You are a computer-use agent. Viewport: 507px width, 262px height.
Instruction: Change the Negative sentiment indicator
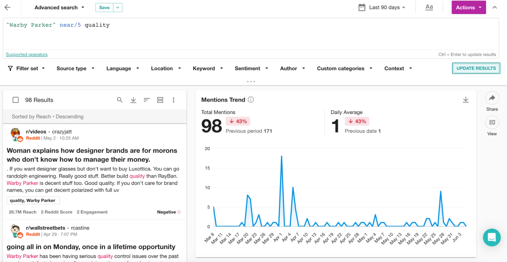[x=169, y=212]
